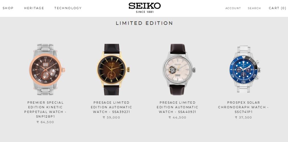Viewport: 288px width, 142px height.
Task: Select the silver Presage open-heart watch image
Action: tap(179, 70)
